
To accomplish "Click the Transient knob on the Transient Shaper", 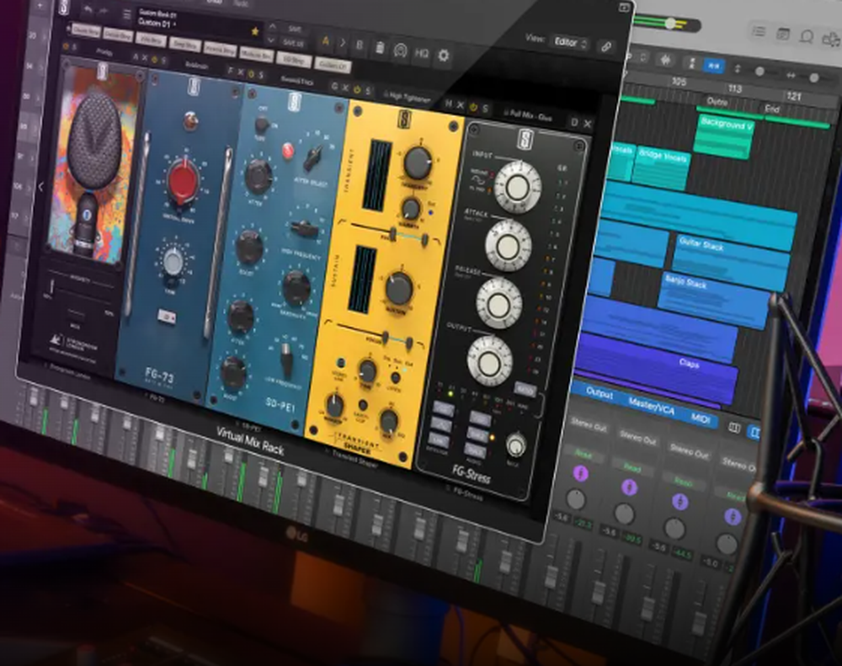I will tap(418, 163).
